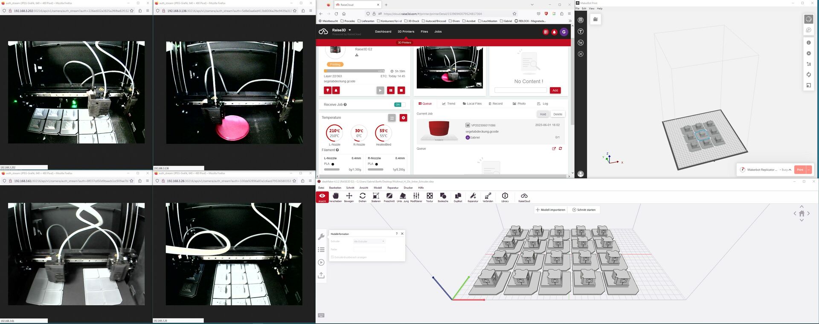The width and height of the screenshot is (819, 324).
Task: Click the Print button in MakerBot
Action: [800, 169]
